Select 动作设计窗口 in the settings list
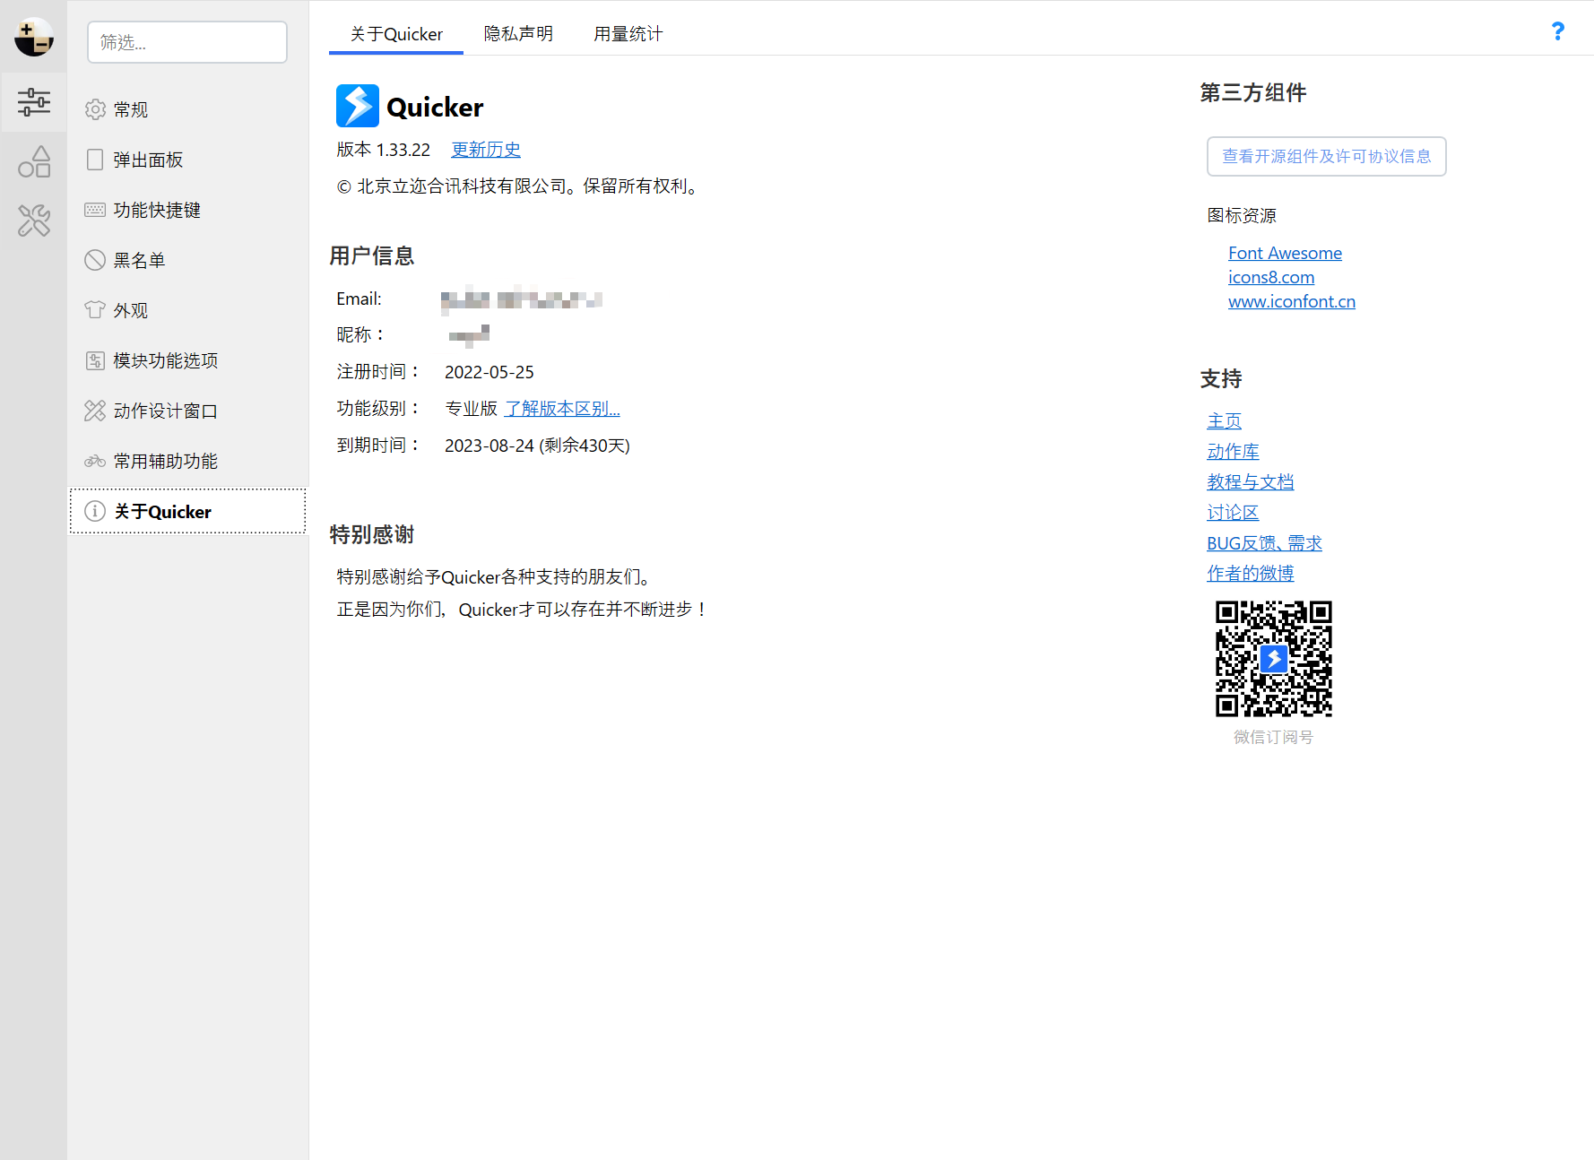1594x1160 pixels. coord(188,411)
